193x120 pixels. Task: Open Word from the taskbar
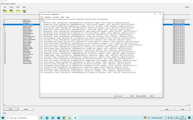click(x=58, y=117)
